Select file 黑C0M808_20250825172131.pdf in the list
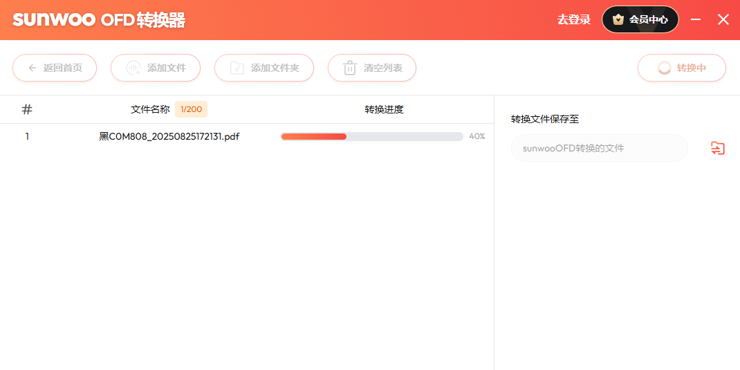Image resolution: width=740 pixels, height=370 pixels. click(x=169, y=137)
